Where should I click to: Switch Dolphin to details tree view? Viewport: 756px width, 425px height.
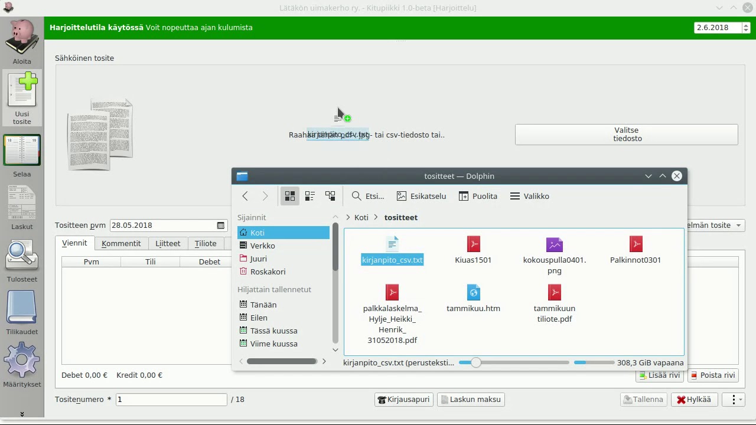point(330,196)
